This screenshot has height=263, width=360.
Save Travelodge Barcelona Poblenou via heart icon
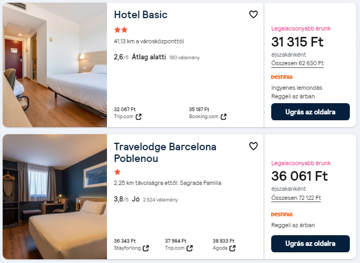point(254,146)
